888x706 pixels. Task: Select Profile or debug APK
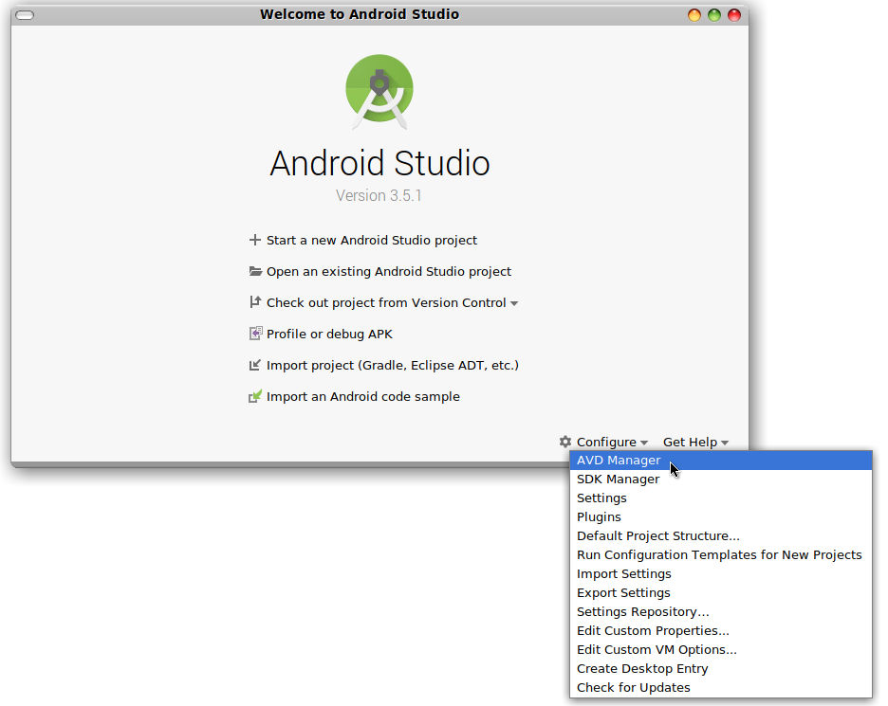click(329, 335)
